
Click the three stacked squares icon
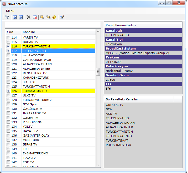48,17
